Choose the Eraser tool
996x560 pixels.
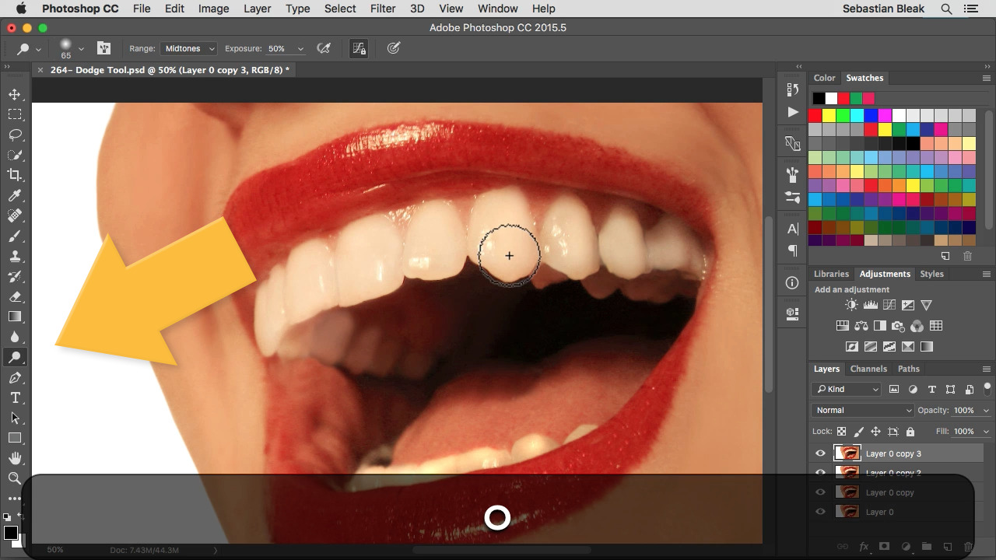click(15, 296)
